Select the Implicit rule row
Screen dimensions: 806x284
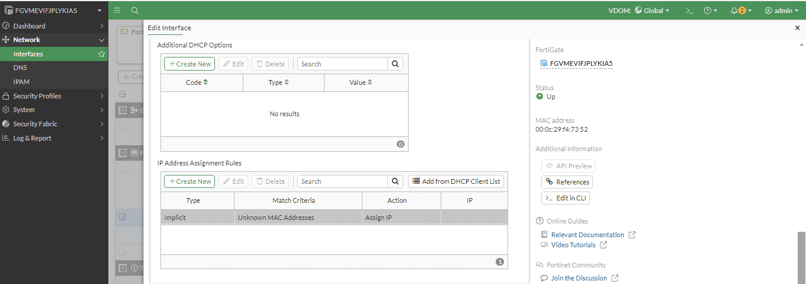tap(334, 218)
